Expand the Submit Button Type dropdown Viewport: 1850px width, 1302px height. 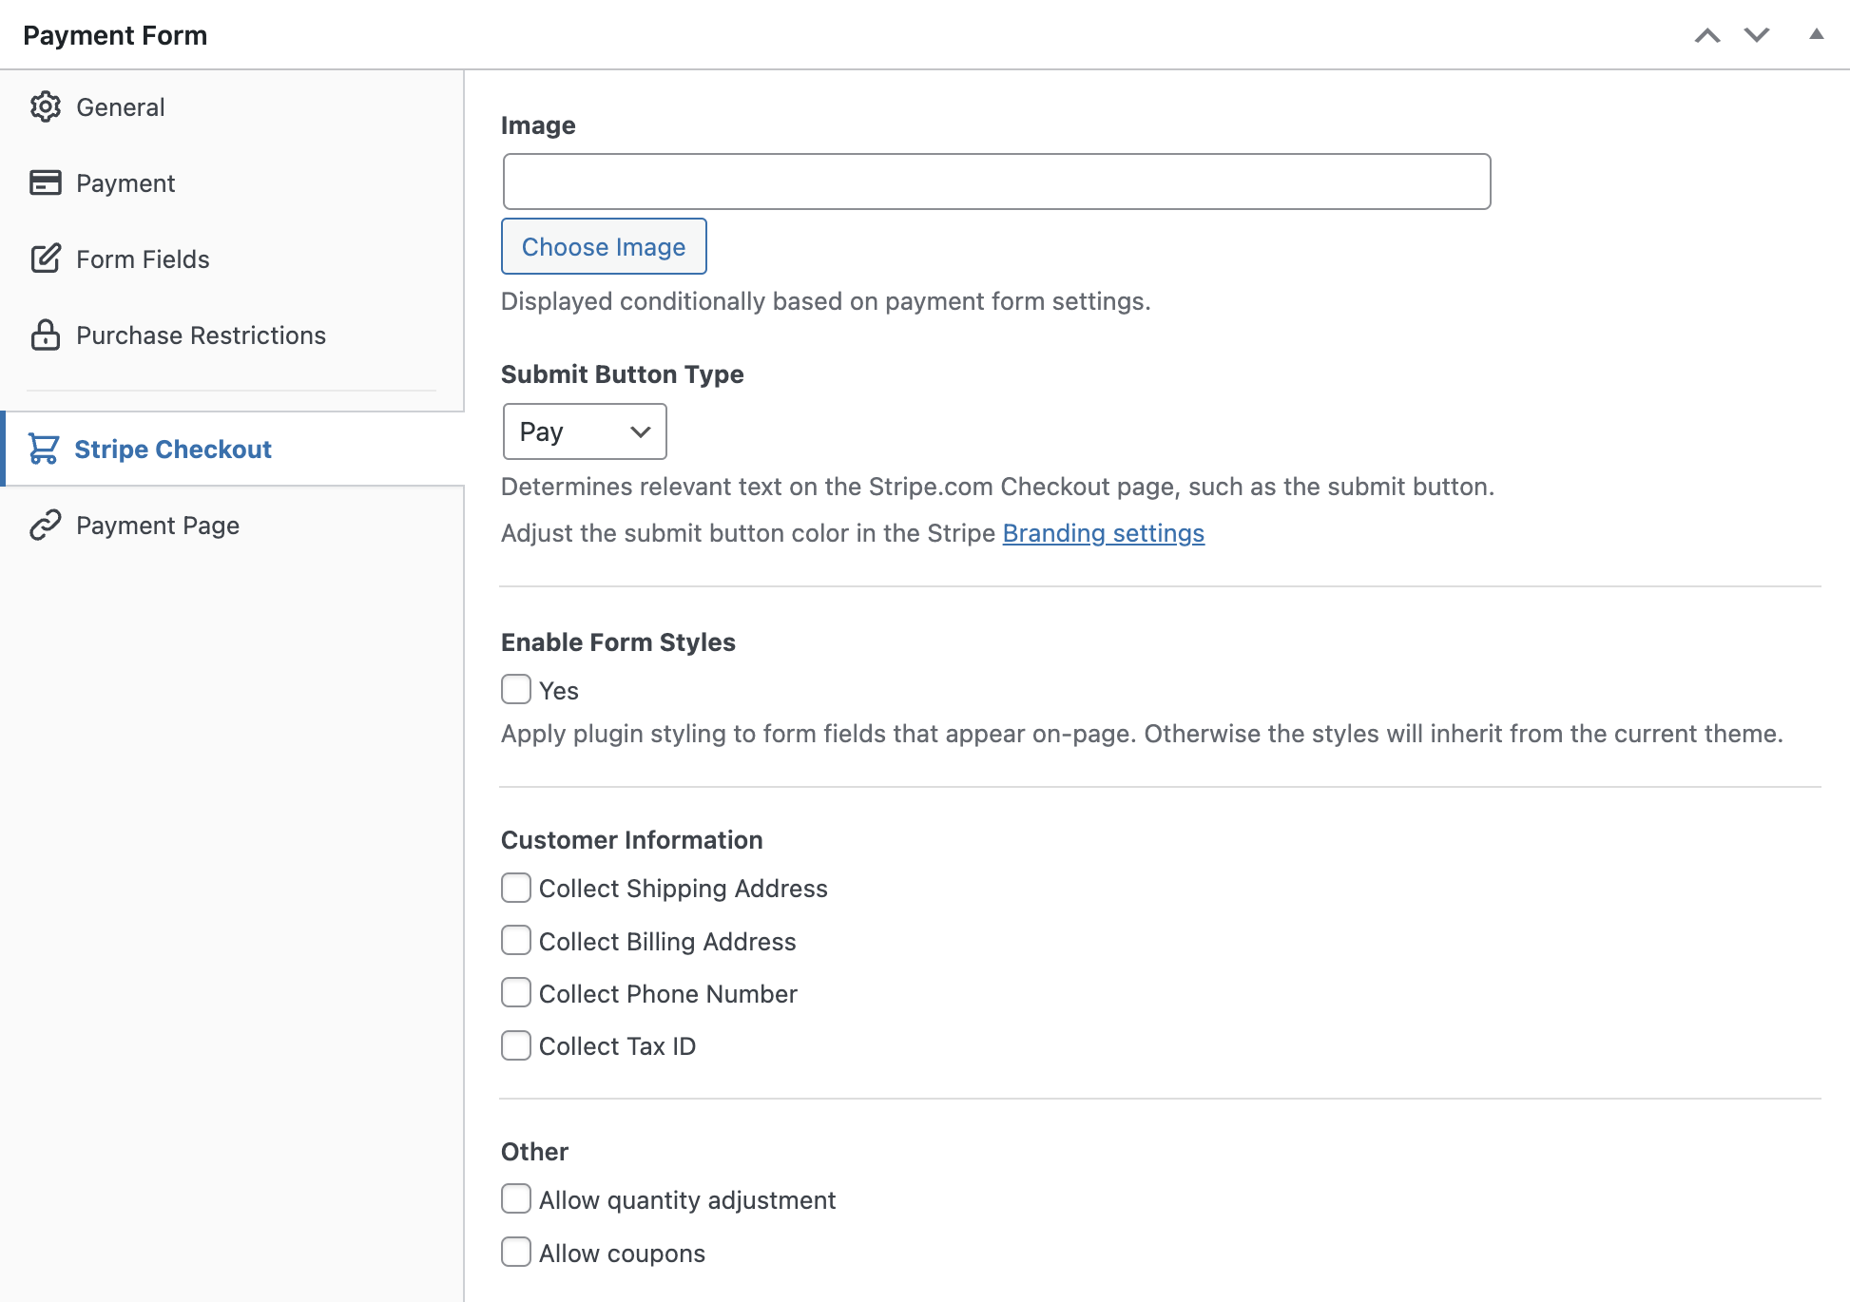click(584, 431)
